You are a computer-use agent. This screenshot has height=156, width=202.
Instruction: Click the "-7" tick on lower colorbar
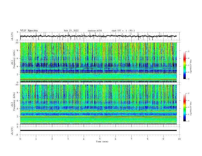pyautogui.click(x=188, y=121)
